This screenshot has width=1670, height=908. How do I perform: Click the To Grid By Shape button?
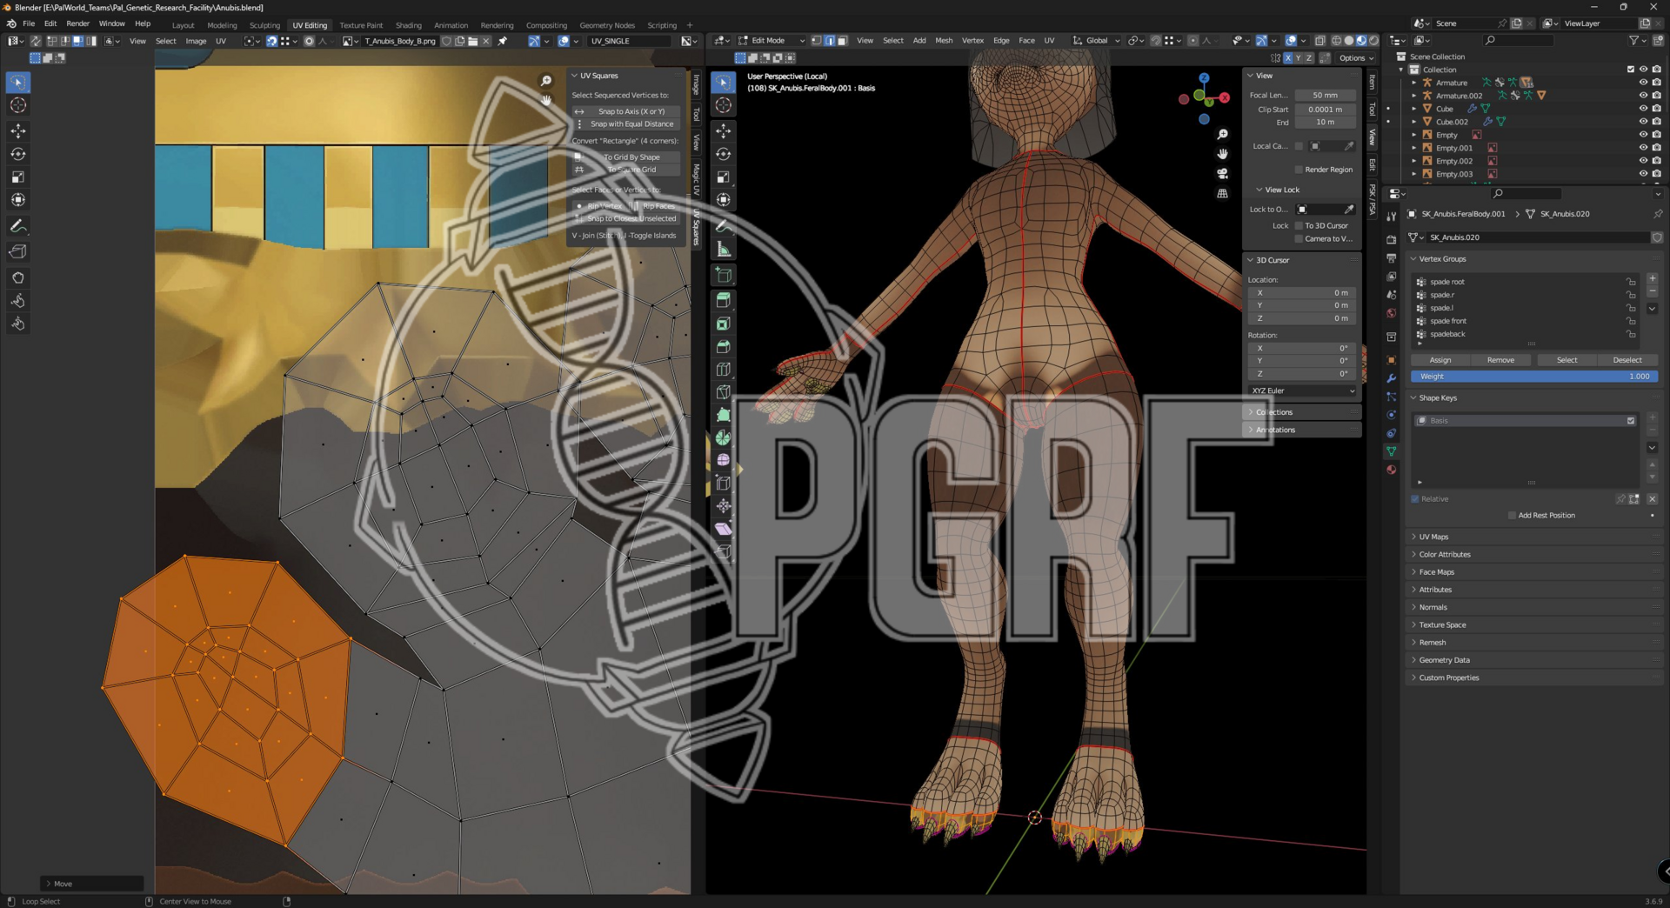[626, 157]
